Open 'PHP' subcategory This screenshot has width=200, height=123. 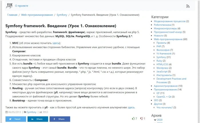coord(159,46)
